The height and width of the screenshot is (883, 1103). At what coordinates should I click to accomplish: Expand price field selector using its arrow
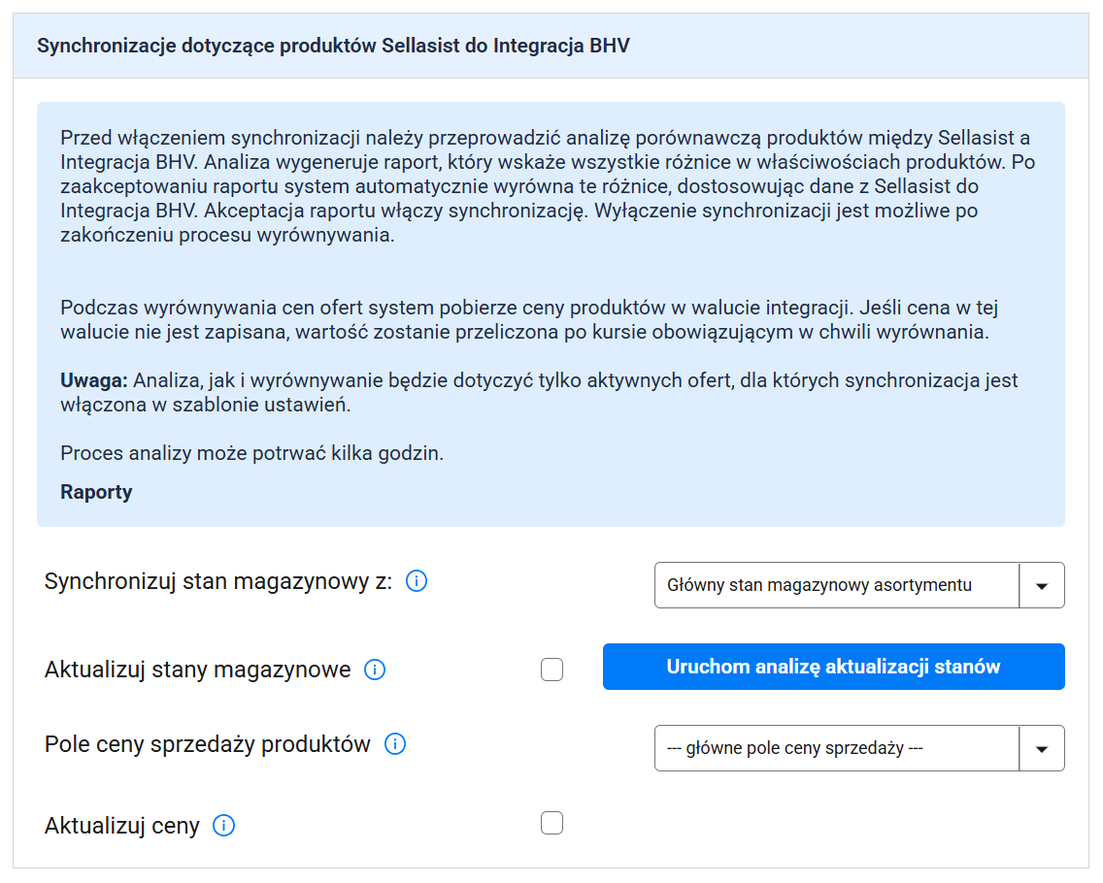1042,748
